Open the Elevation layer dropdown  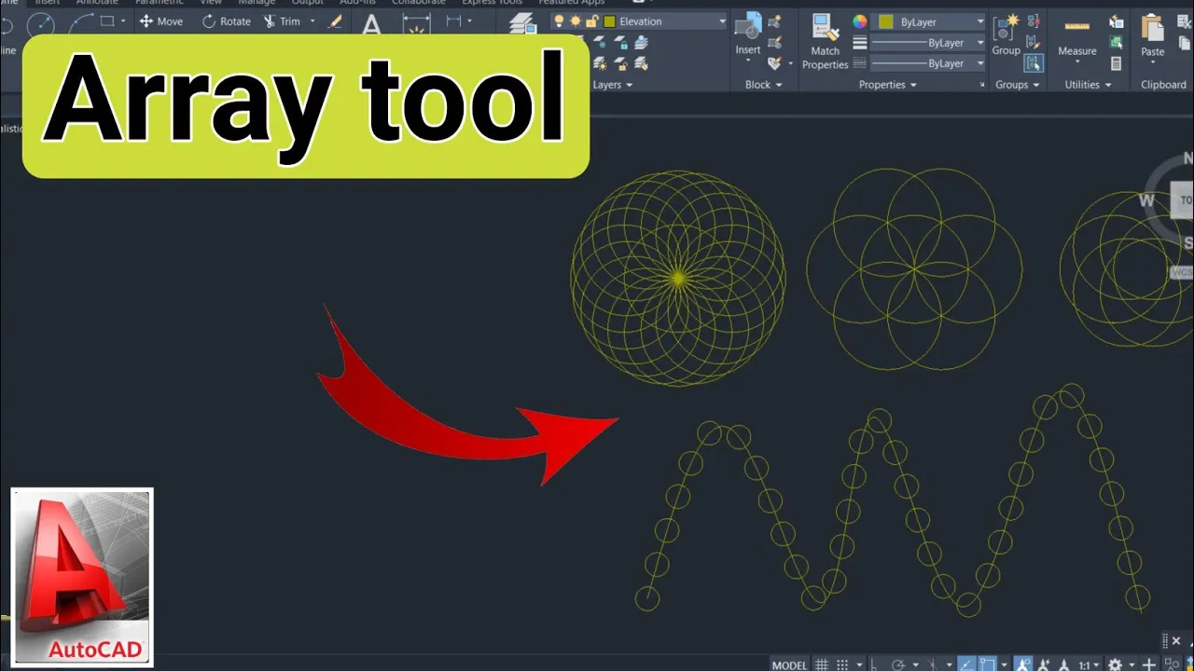tap(722, 21)
